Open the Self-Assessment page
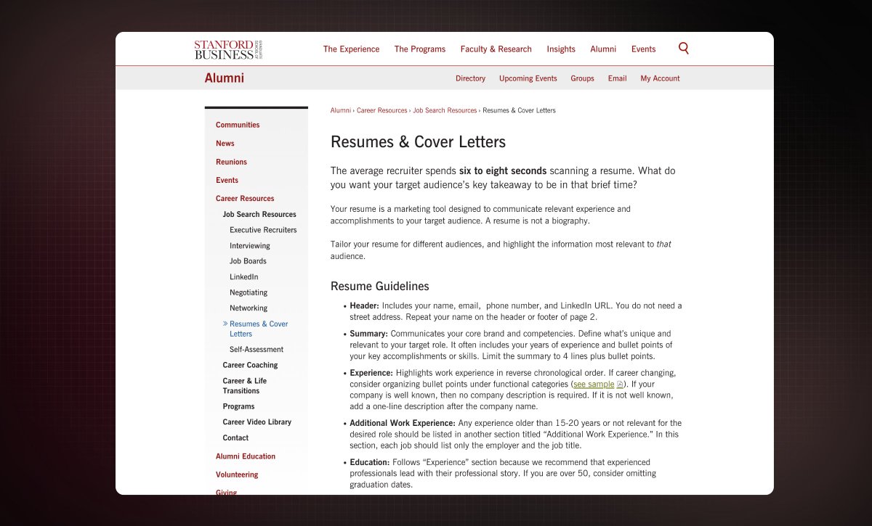 click(x=257, y=350)
